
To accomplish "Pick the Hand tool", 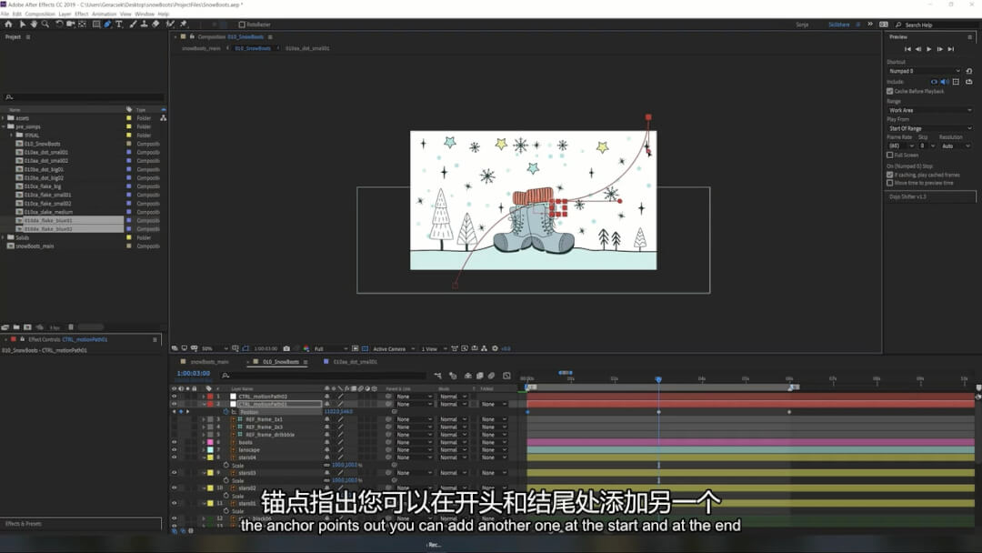I will click(x=34, y=25).
